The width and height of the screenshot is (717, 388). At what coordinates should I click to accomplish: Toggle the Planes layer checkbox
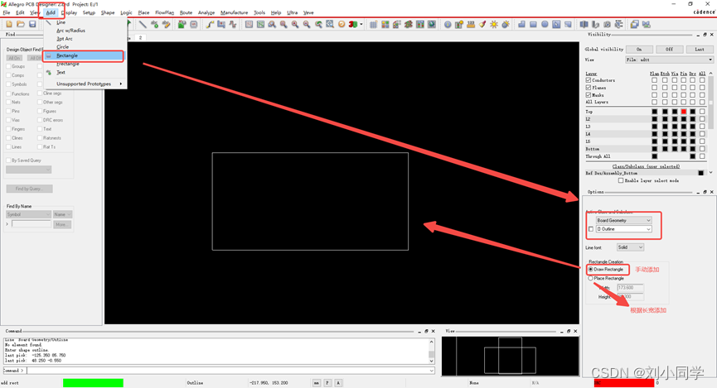pyautogui.click(x=589, y=87)
